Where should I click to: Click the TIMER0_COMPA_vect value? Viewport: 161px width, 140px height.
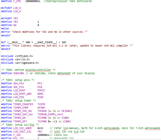pos(50,114)
